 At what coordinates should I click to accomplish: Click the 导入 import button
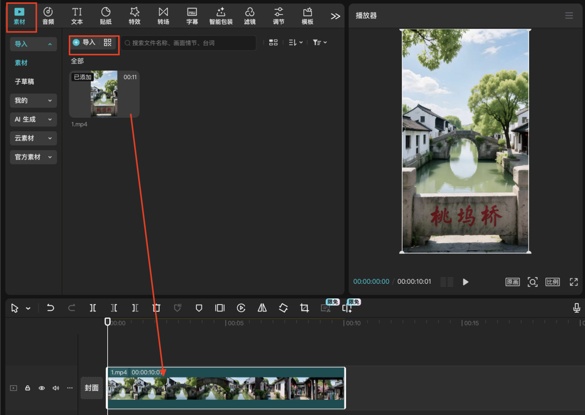coord(84,42)
